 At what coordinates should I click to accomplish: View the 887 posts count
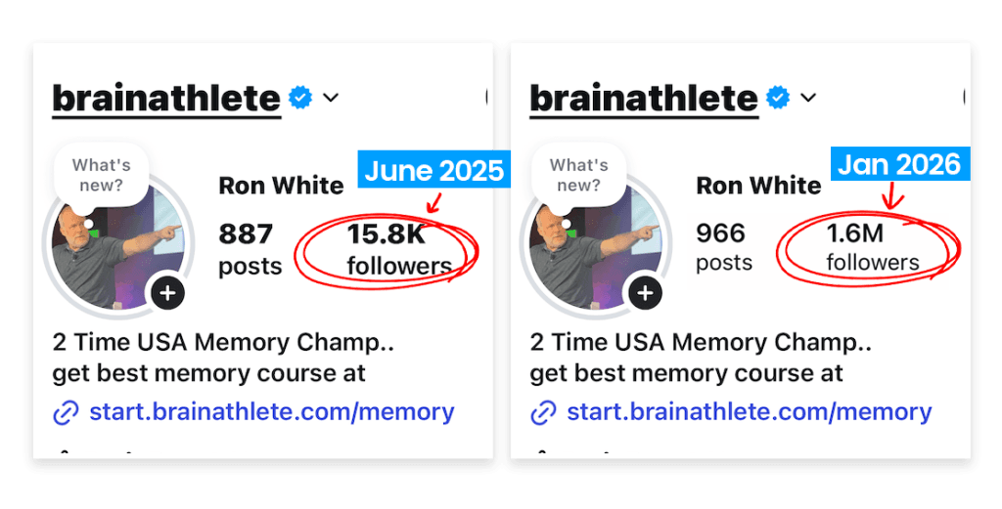click(x=250, y=248)
